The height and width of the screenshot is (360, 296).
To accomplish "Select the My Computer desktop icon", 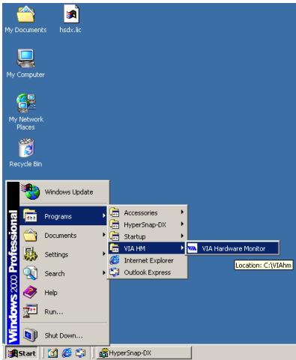I will pos(26,58).
